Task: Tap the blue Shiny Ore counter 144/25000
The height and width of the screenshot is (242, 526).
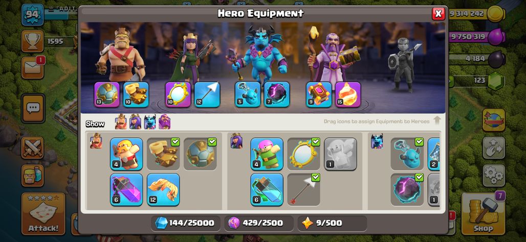Action: (186, 223)
